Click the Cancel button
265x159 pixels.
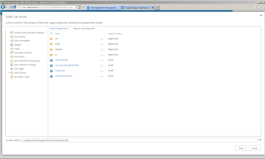coord(255,148)
